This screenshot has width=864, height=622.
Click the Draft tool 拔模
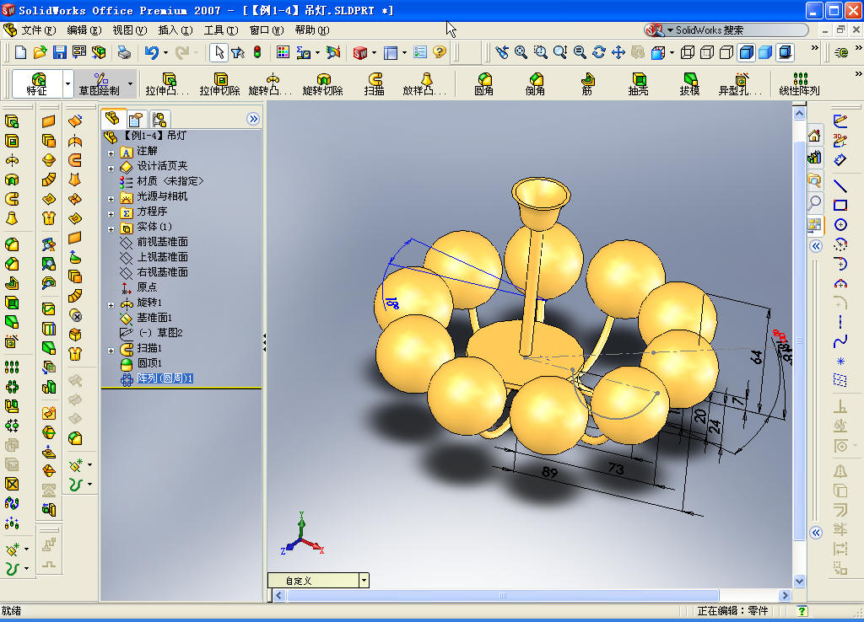[689, 83]
